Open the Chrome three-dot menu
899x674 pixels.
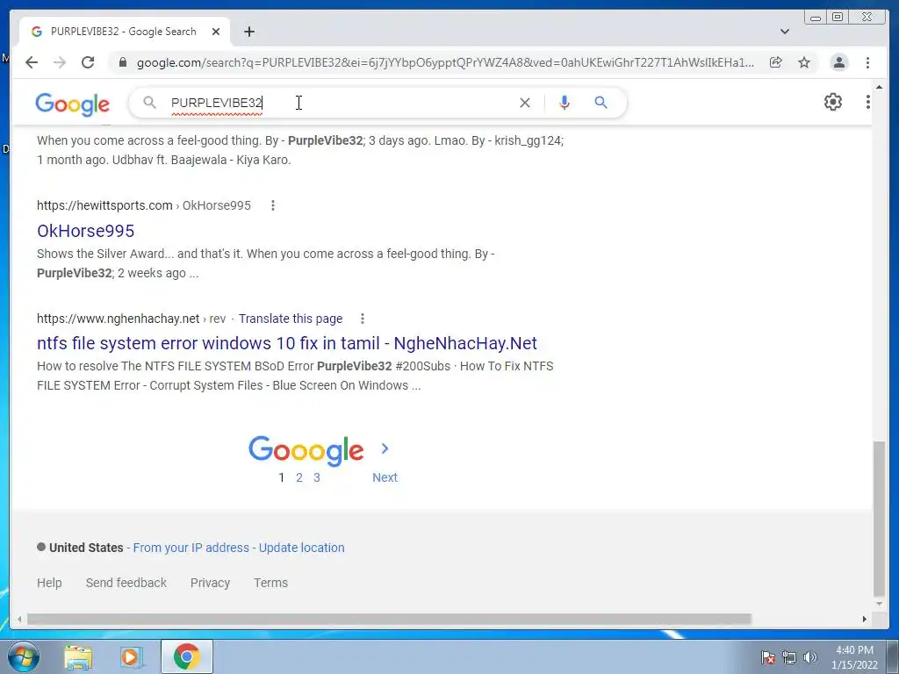(x=867, y=62)
